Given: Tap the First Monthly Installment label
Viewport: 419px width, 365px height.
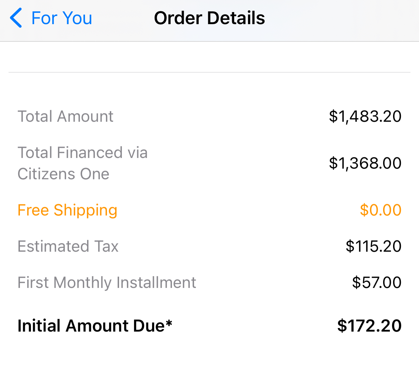Looking at the screenshot, I should click(x=107, y=283).
